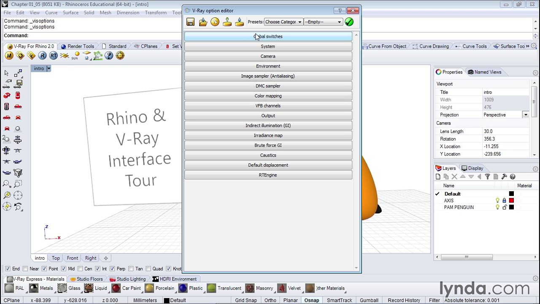The image size is (540, 304).
Task: Click delete layer X icon
Action: [454, 177]
